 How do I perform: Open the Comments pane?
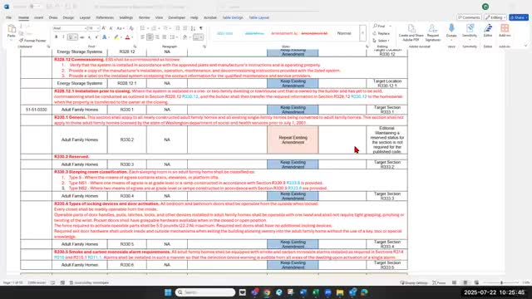469,17
